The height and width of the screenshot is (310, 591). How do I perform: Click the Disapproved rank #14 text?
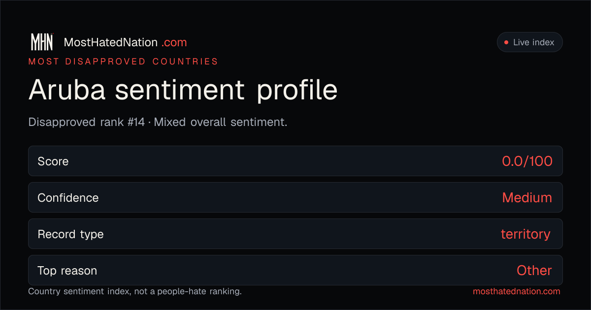click(87, 122)
